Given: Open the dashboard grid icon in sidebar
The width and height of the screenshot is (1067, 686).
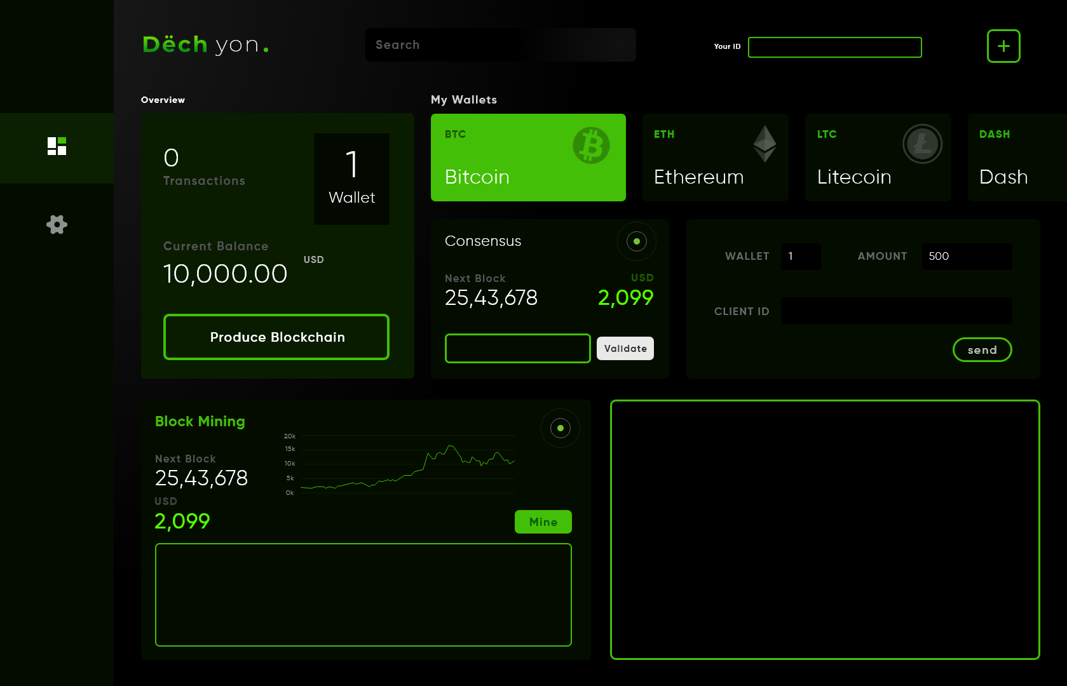Looking at the screenshot, I should pos(57,147).
